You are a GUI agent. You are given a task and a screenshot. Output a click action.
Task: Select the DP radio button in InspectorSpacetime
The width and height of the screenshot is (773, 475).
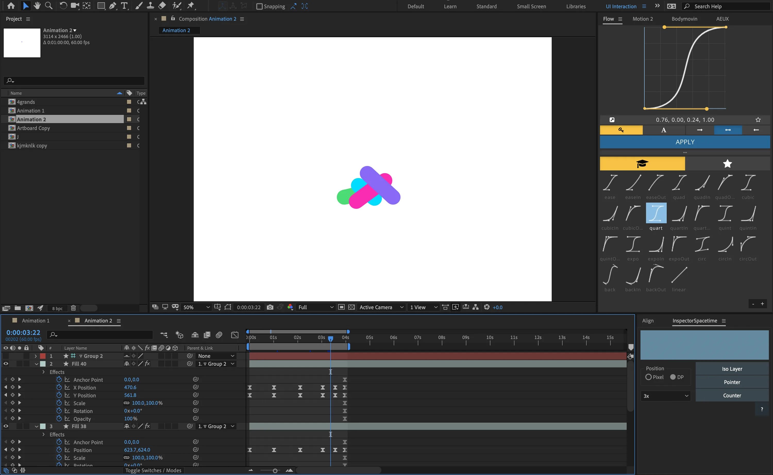tap(673, 377)
